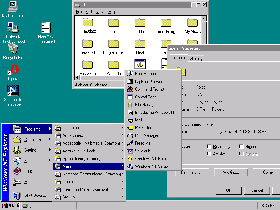Open Print Manager entry icon

(x=130, y=135)
